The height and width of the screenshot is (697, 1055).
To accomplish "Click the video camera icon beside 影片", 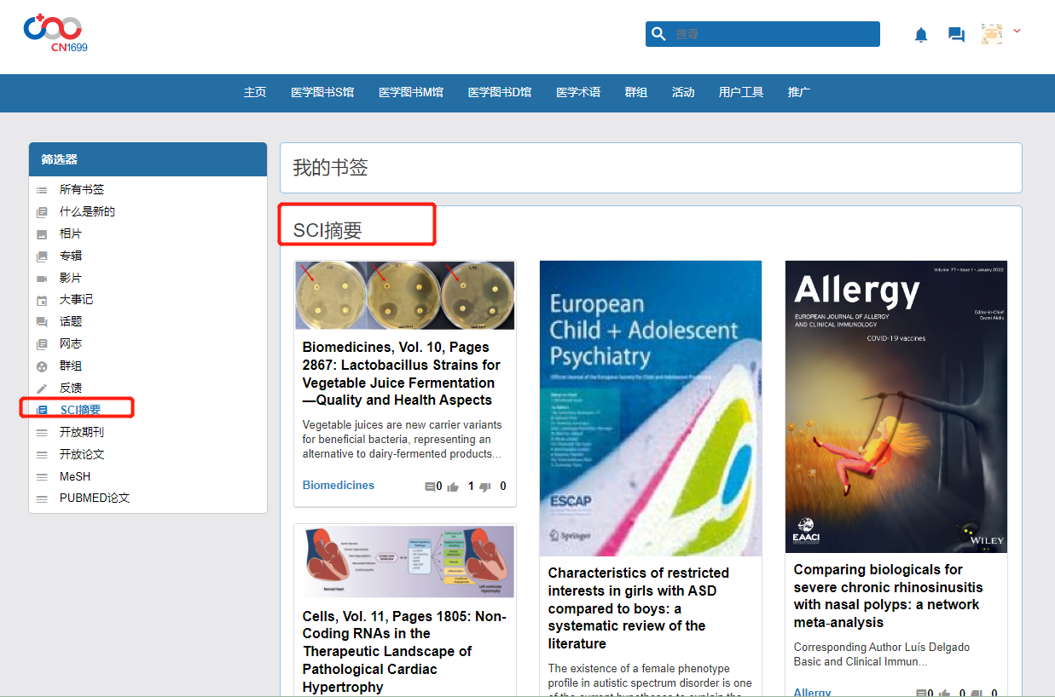I will tap(42, 279).
